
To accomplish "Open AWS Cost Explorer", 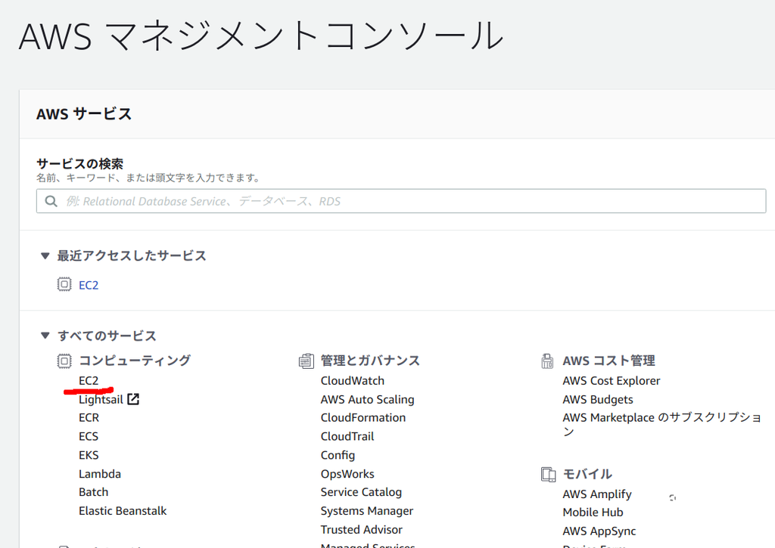I will [612, 381].
